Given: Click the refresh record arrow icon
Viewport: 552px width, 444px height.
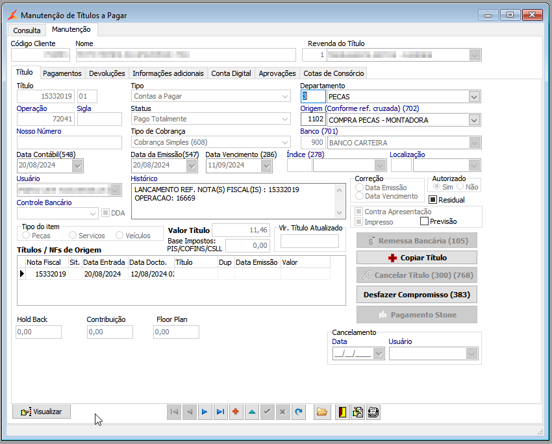Looking at the screenshot, I should (298, 412).
